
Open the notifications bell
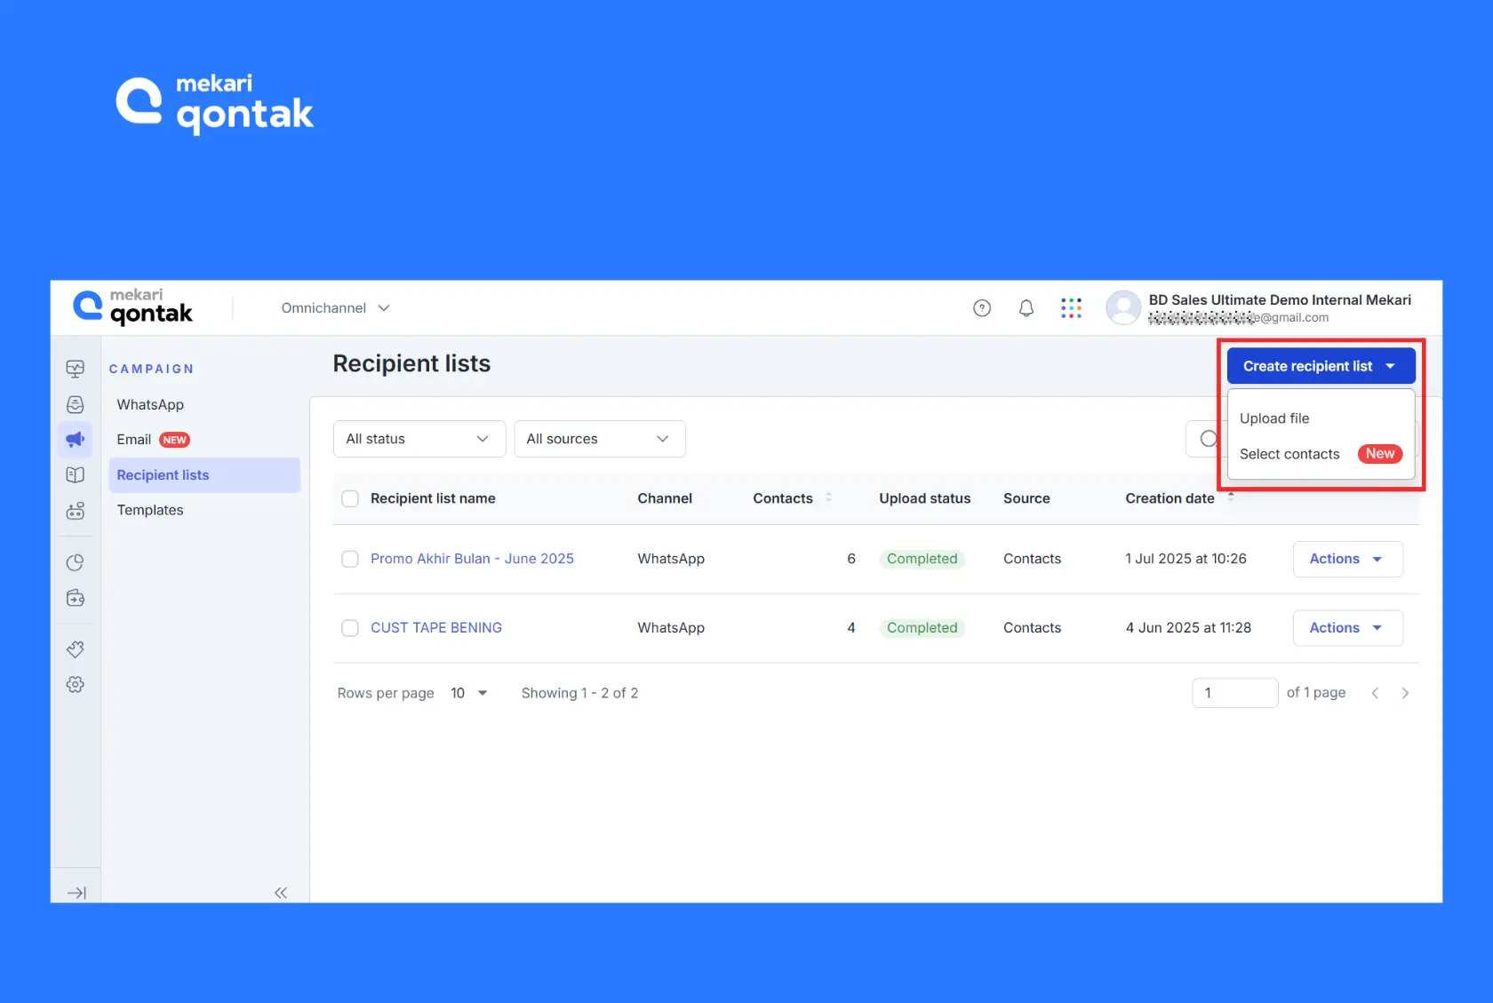click(x=1026, y=308)
